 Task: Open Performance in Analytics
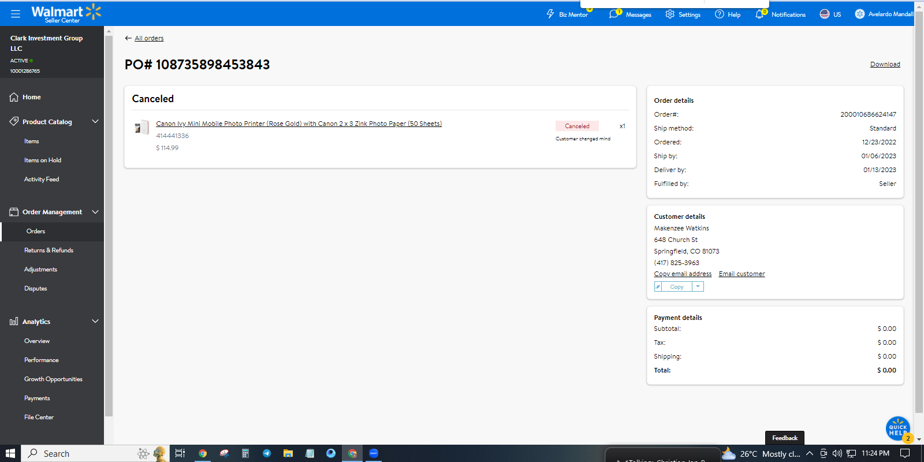pyautogui.click(x=42, y=360)
